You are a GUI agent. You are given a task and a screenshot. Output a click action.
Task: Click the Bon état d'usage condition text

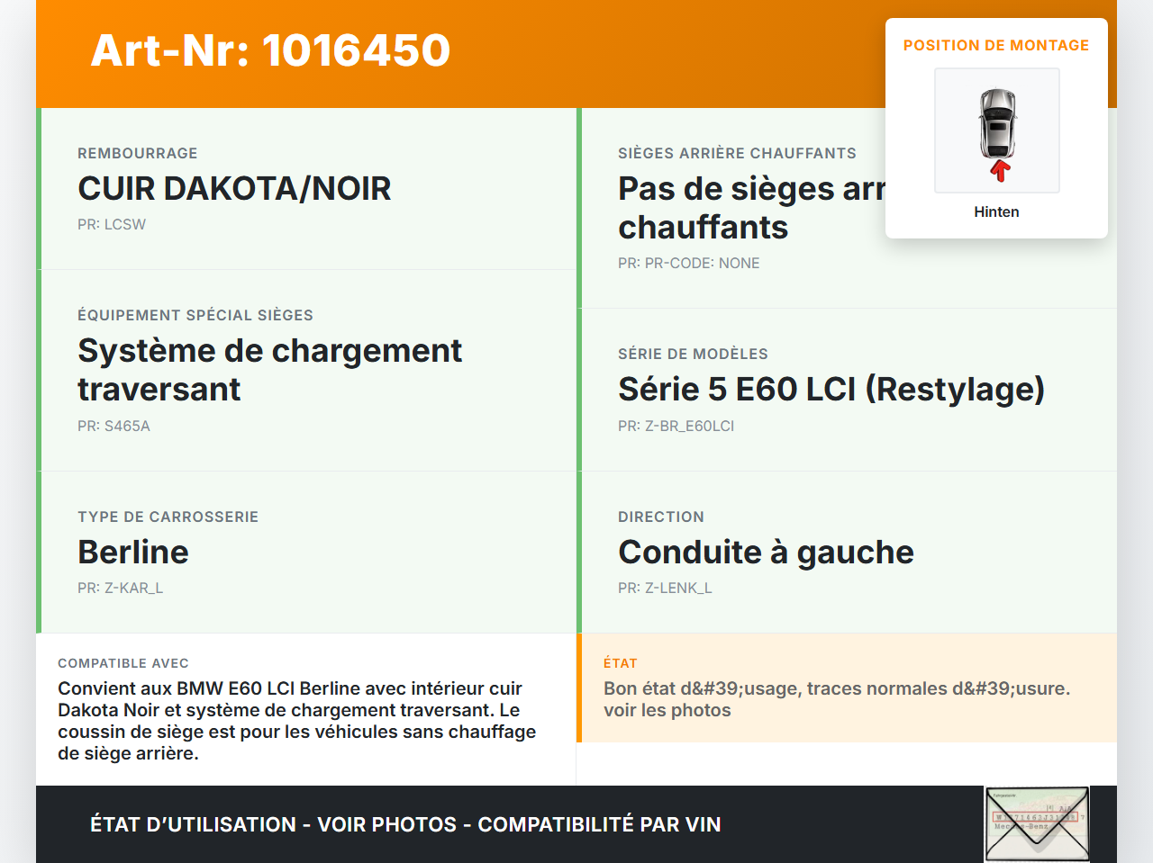pyautogui.click(x=837, y=699)
